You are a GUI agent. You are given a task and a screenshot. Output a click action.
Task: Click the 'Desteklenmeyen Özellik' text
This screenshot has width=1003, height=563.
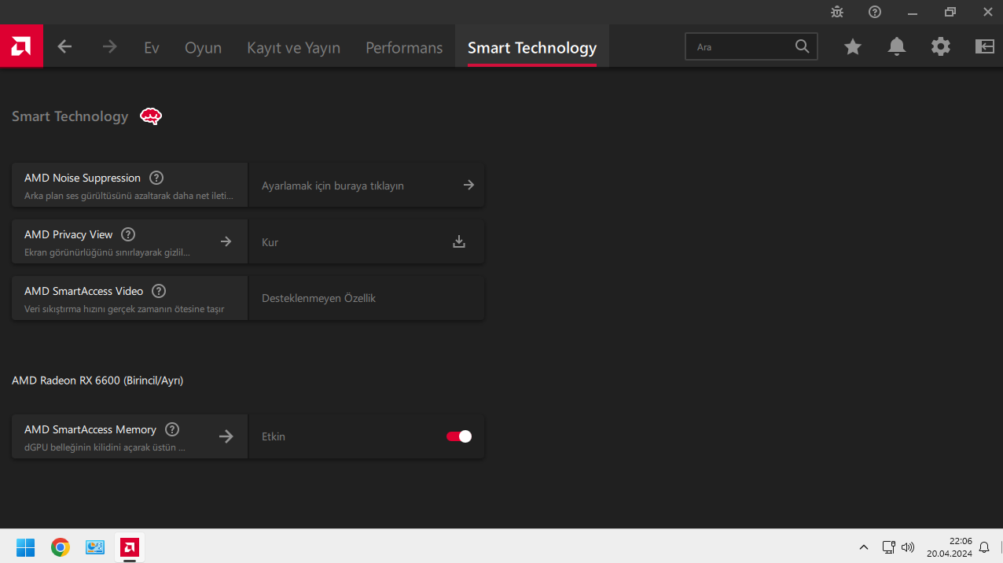point(318,299)
